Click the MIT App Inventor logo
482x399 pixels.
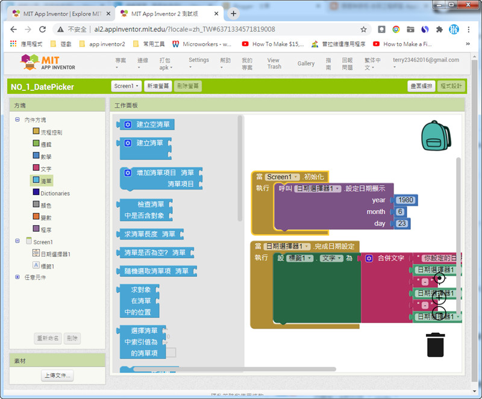coord(48,63)
